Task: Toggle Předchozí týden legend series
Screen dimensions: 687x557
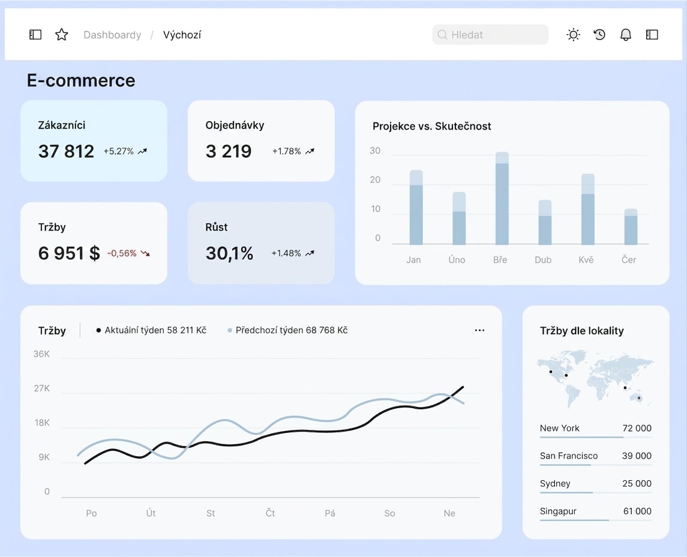Action: [287, 330]
